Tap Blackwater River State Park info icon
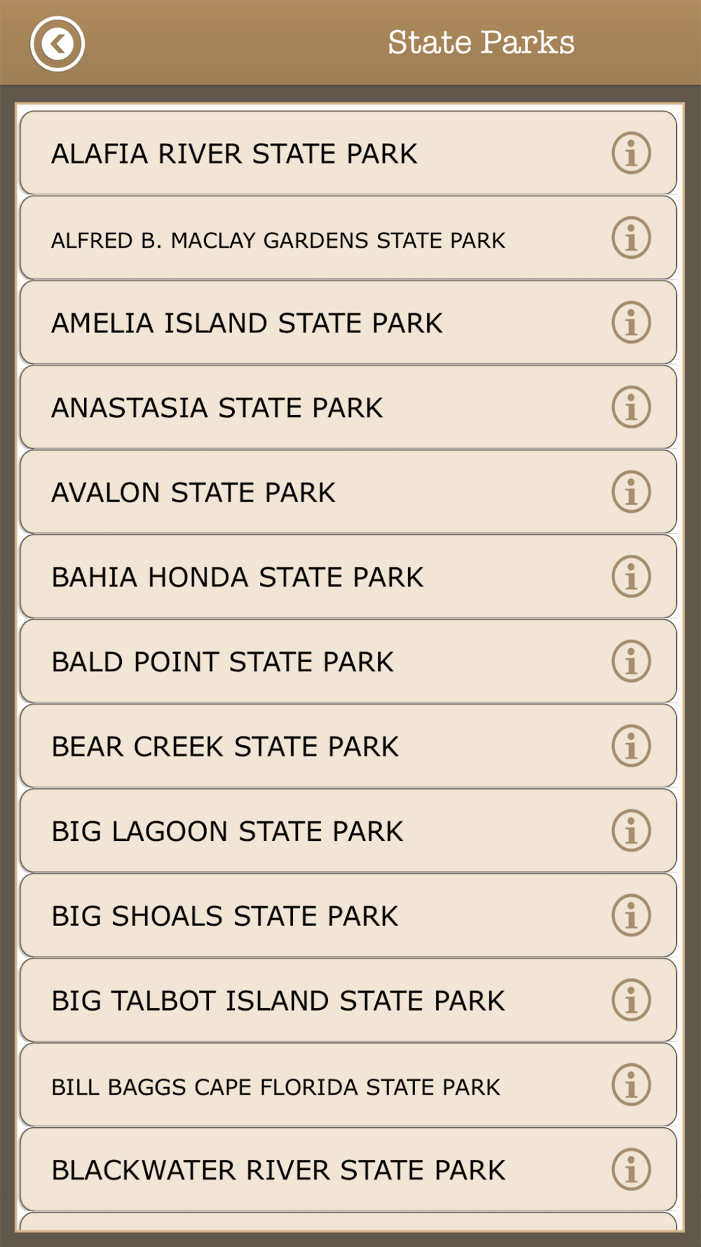701x1247 pixels. click(x=631, y=1169)
